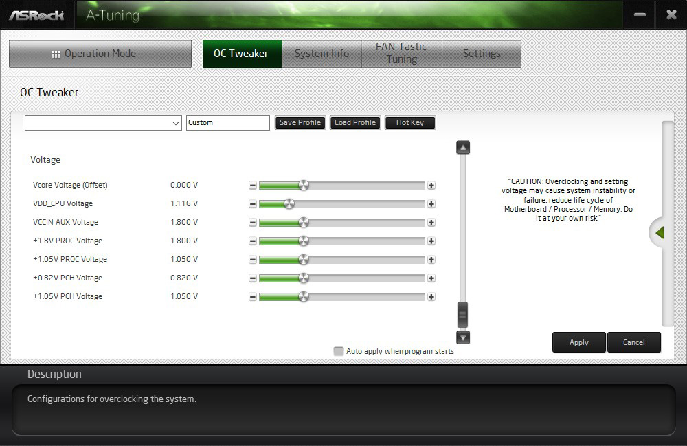Click the Custom profile name field

(x=228, y=123)
